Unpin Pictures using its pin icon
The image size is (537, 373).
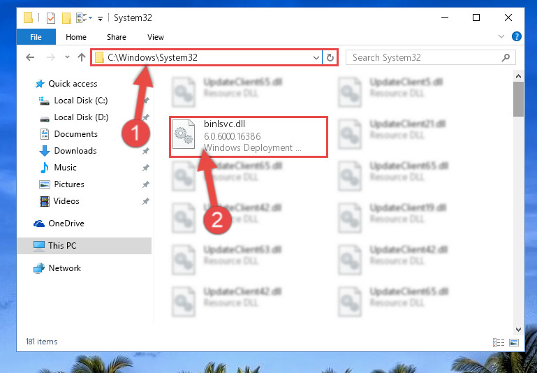coord(146,184)
